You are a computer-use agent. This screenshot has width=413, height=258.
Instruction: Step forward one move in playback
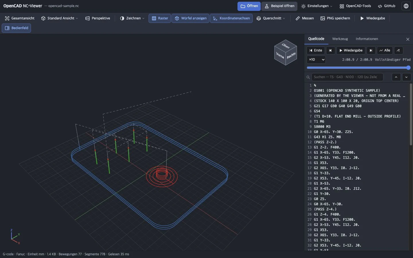point(371,50)
